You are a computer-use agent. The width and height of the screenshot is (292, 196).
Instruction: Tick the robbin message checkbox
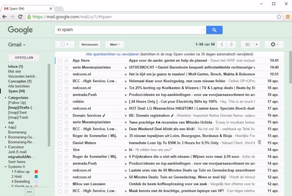pos(60,102)
